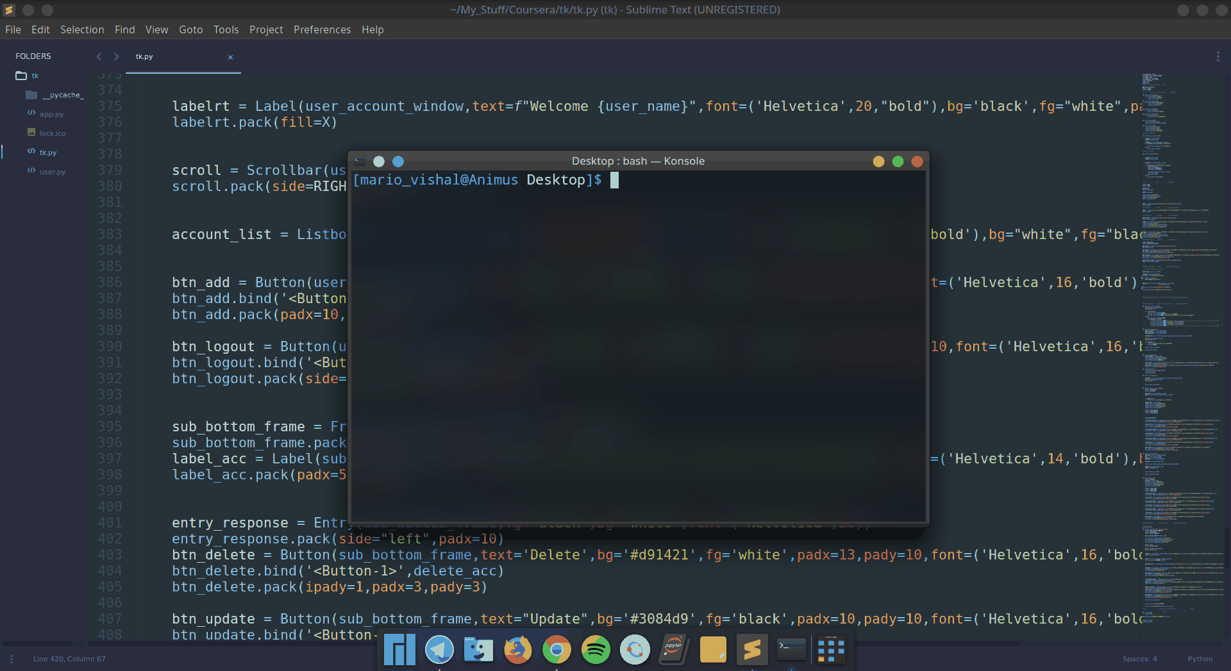Select tk.py in the folder sidebar
Image resolution: width=1231 pixels, height=671 pixels.
coord(48,153)
